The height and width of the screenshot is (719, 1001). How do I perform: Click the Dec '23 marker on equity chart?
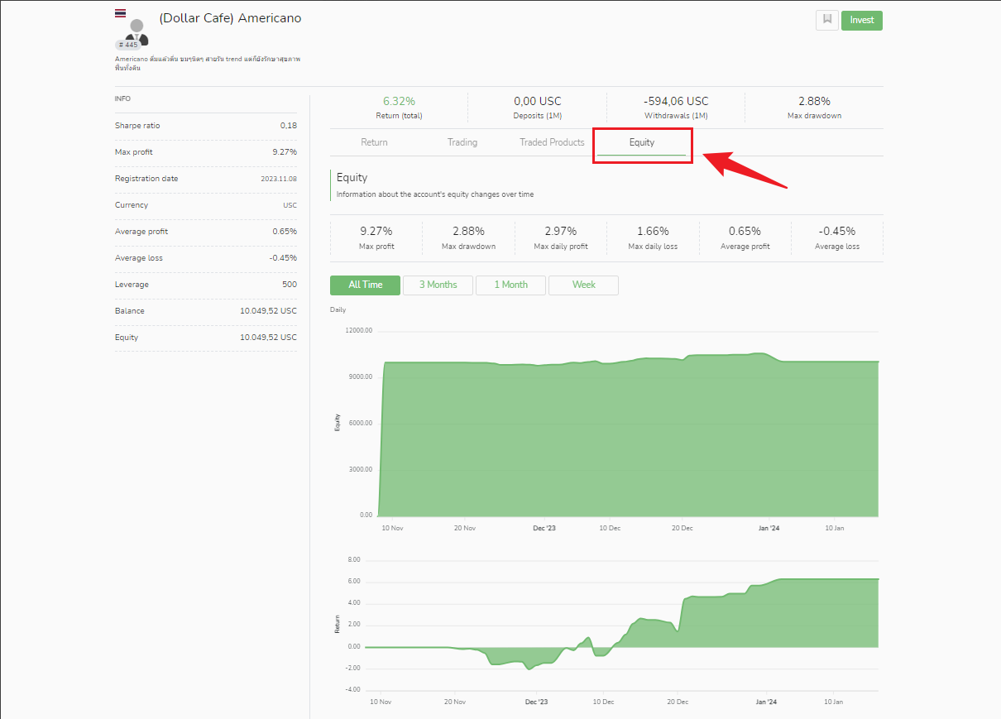[x=544, y=528]
